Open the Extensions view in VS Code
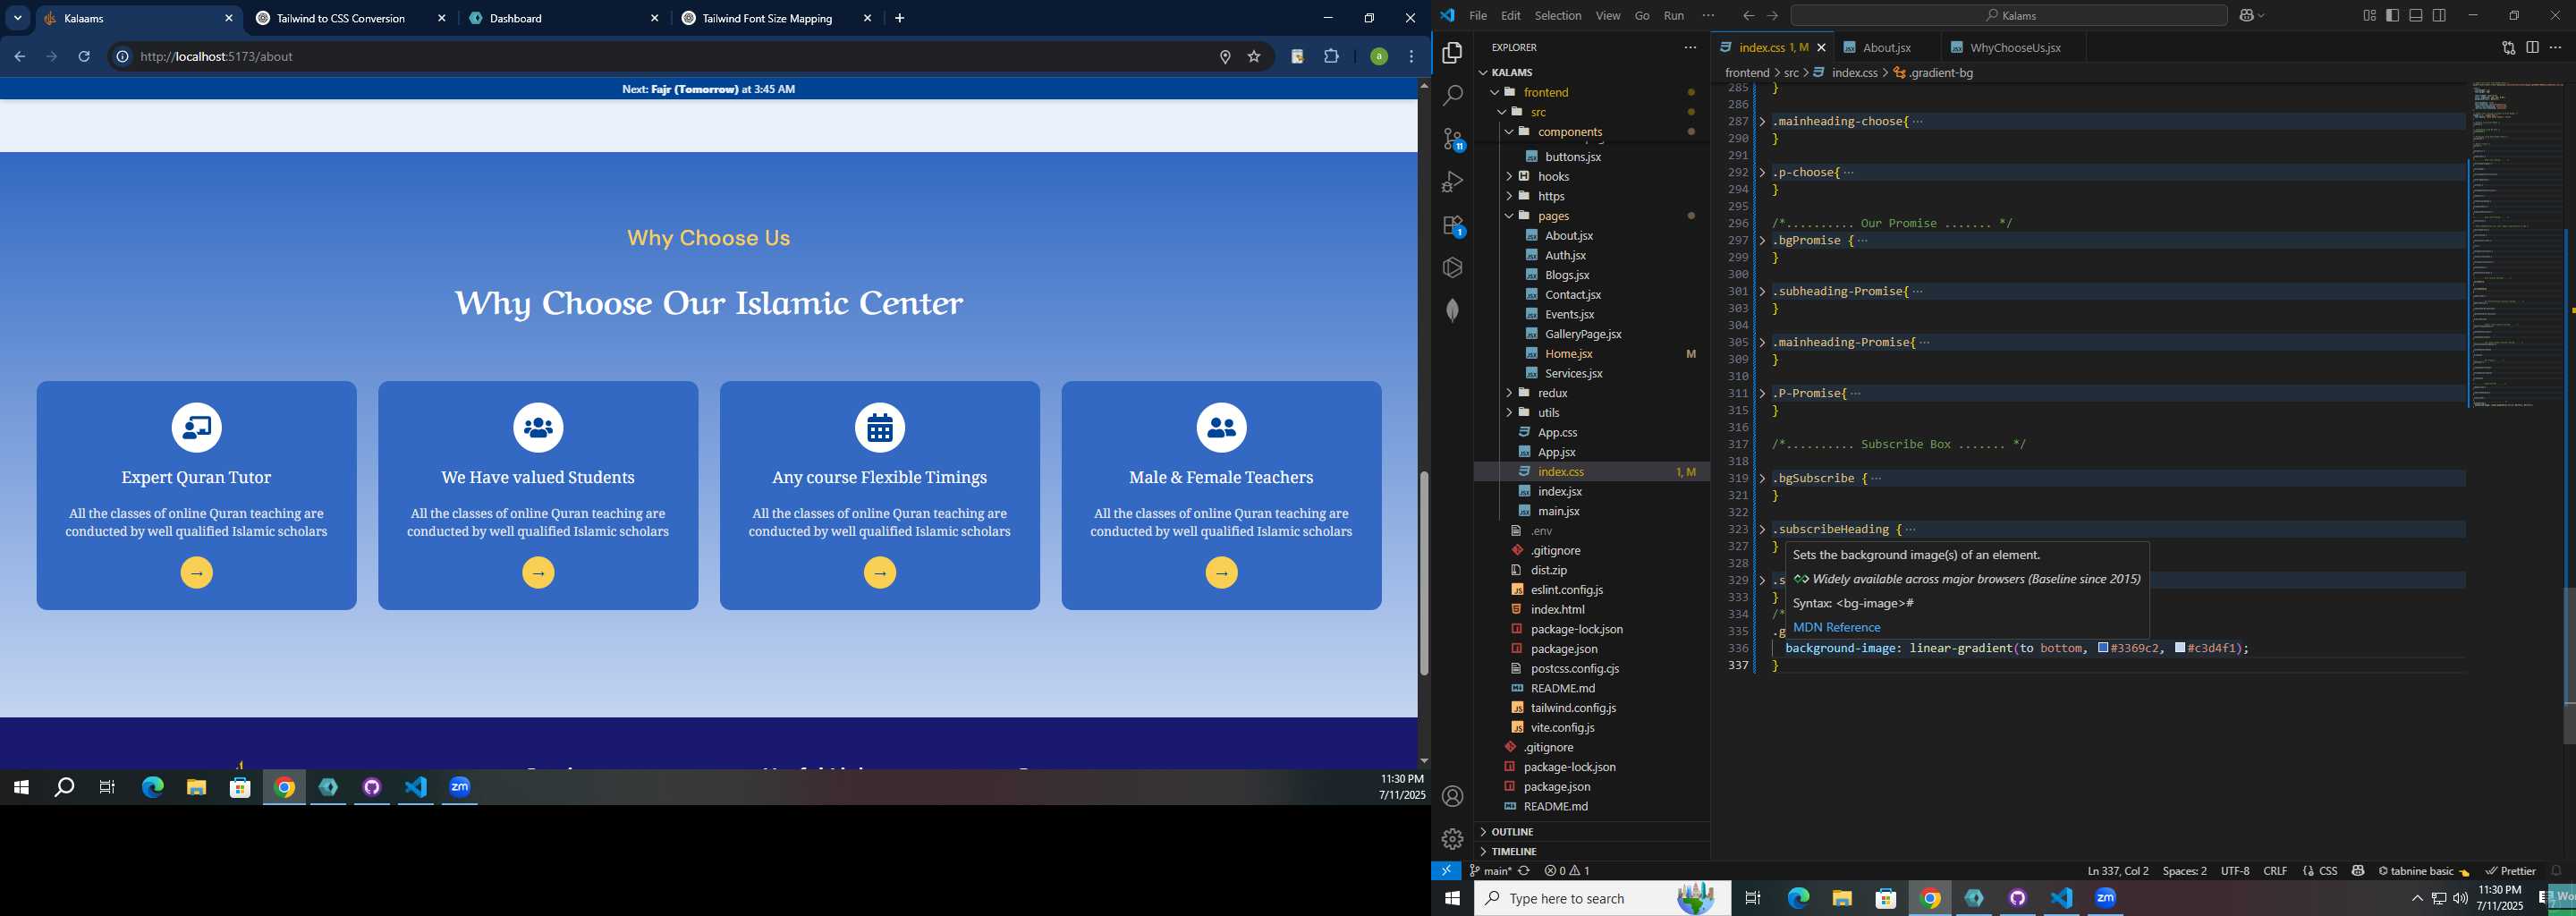This screenshot has height=916, width=2576. click(x=1453, y=226)
